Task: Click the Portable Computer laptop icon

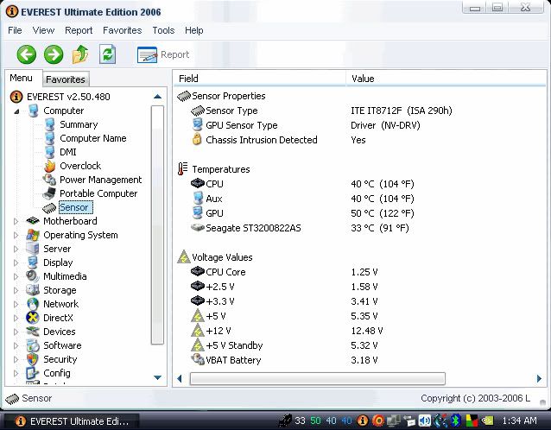Action: (x=49, y=193)
